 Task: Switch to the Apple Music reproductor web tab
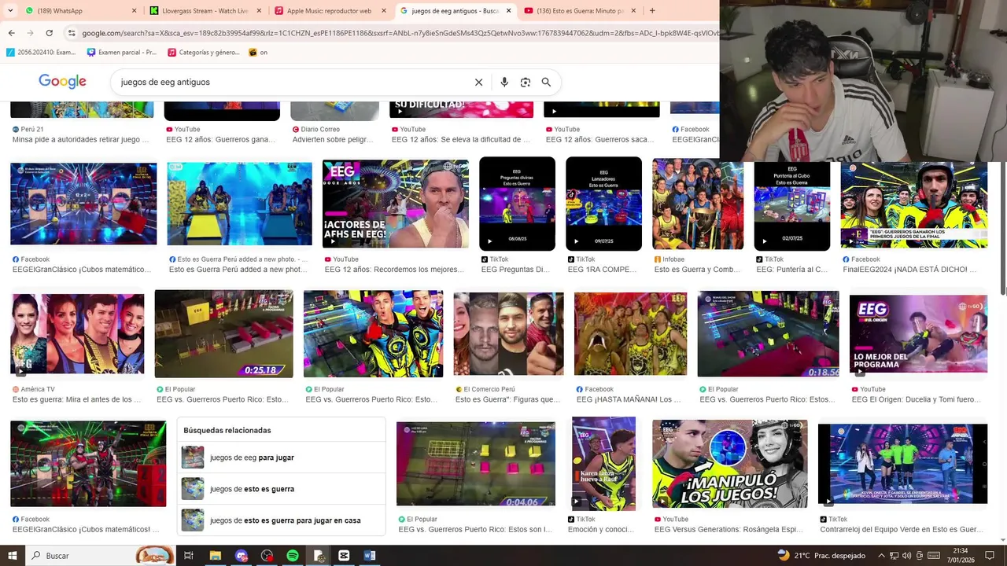pos(330,11)
